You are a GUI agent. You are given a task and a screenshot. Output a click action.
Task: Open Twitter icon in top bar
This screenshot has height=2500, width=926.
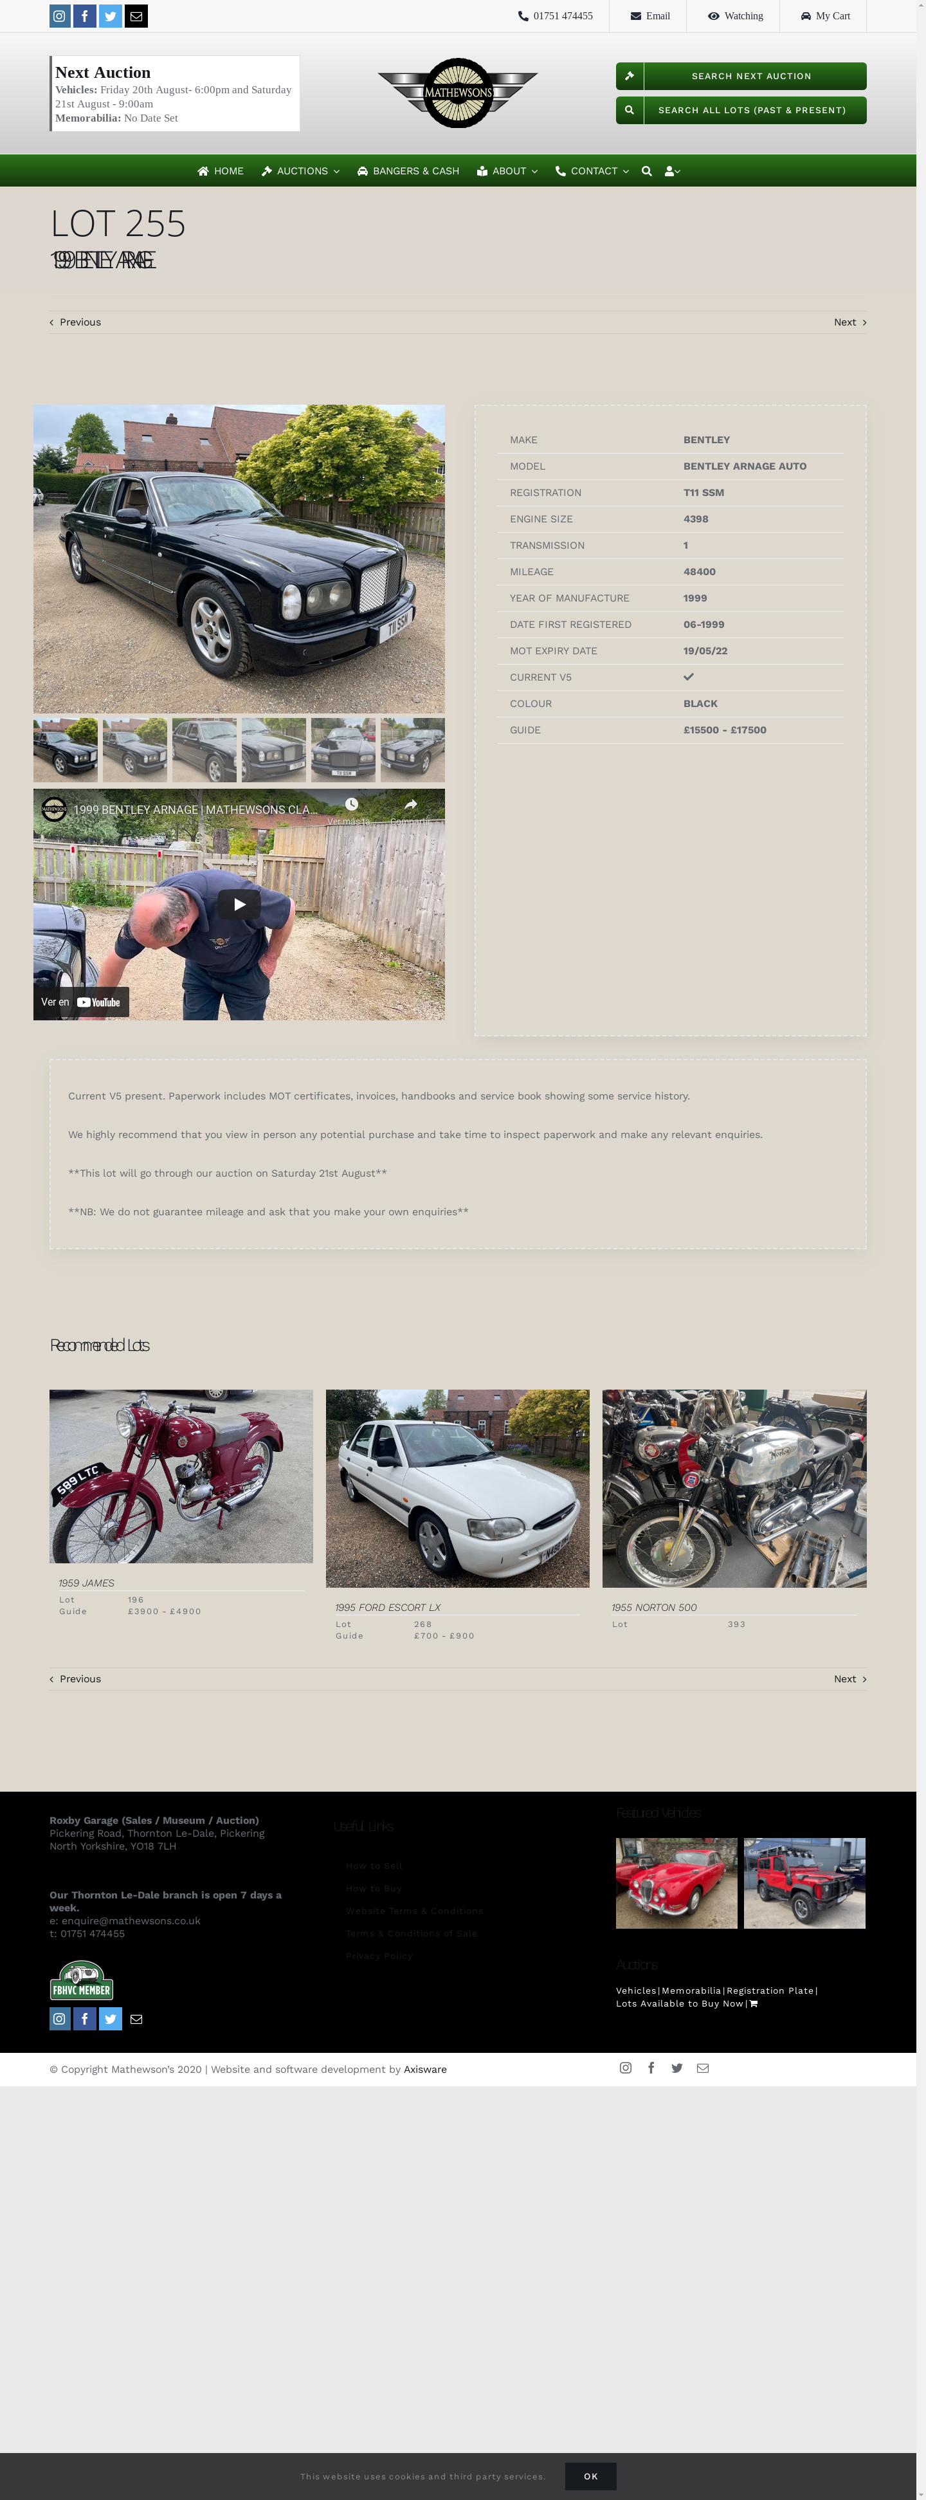coord(111,17)
